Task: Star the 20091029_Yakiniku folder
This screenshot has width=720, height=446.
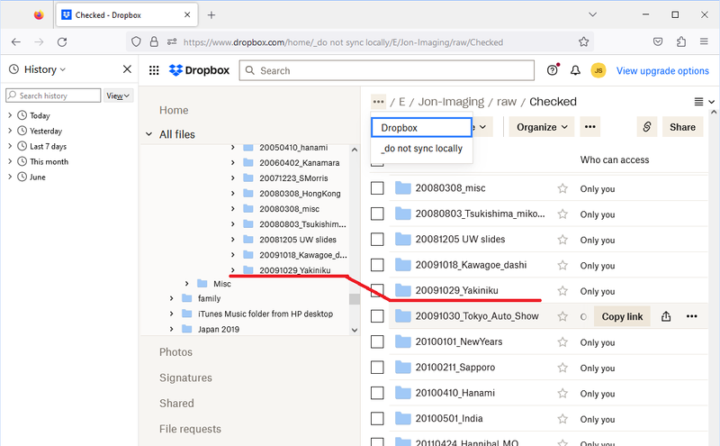Action: pos(562,290)
